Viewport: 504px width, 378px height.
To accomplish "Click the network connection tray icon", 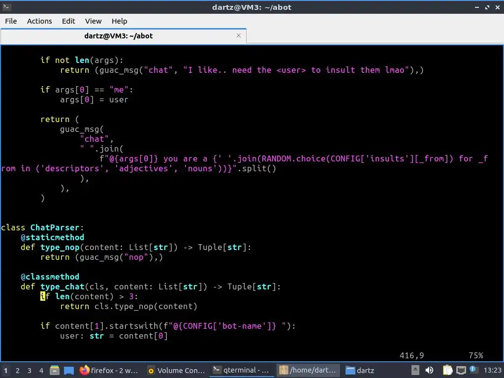I will point(461,370).
